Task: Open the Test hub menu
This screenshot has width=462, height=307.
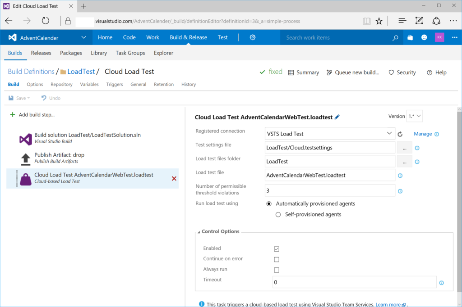Action: pos(222,37)
